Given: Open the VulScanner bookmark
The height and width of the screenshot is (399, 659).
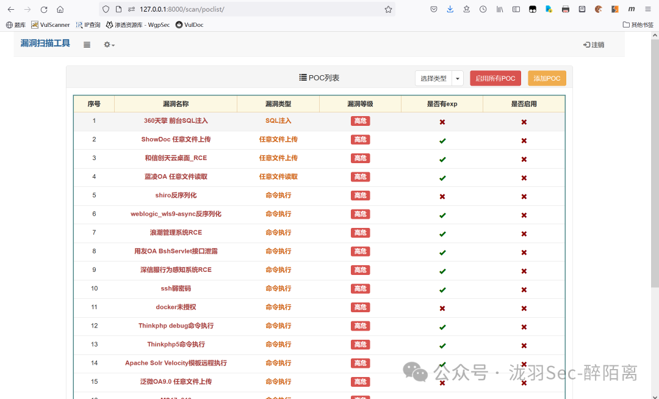Looking at the screenshot, I should [x=51, y=25].
